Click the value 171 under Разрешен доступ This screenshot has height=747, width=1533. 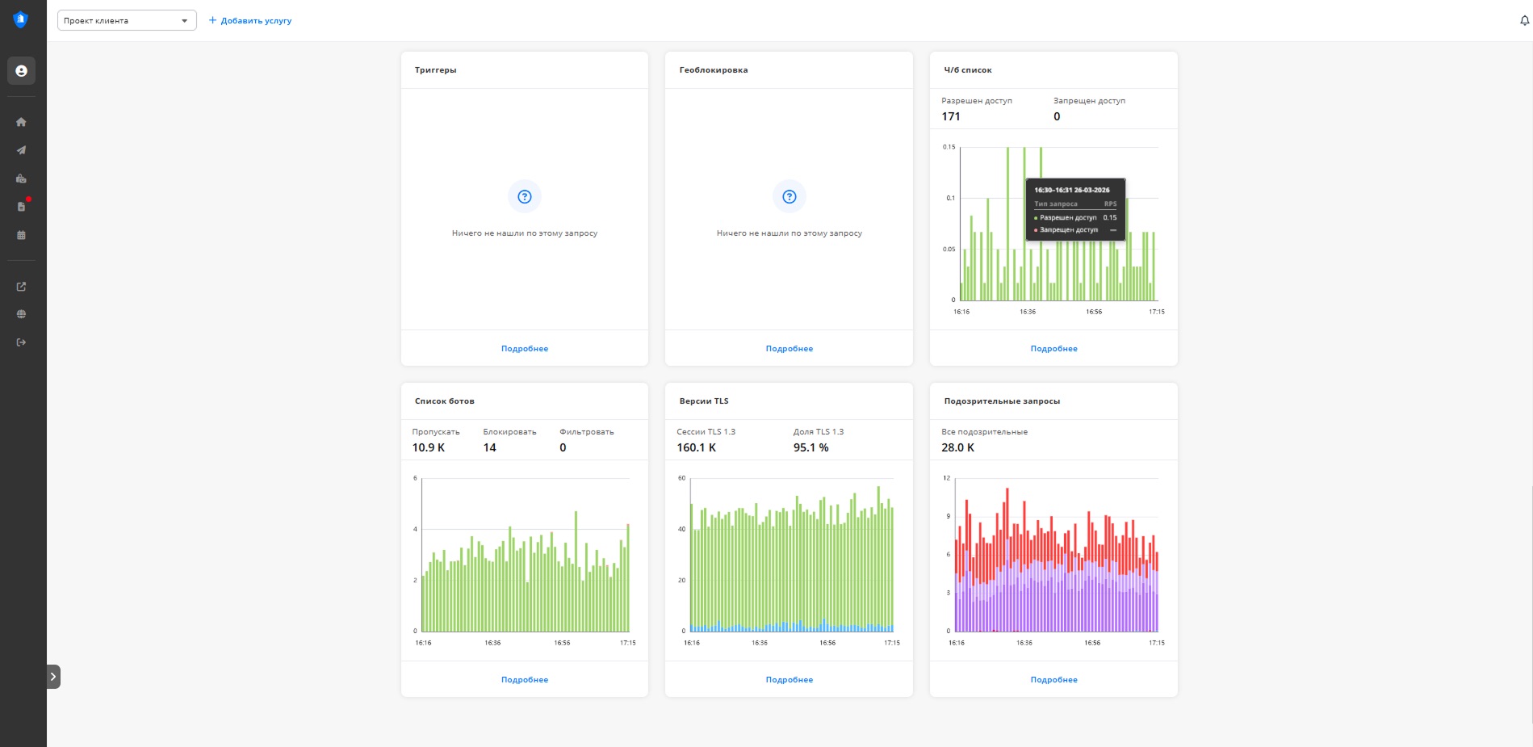[x=951, y=116]
